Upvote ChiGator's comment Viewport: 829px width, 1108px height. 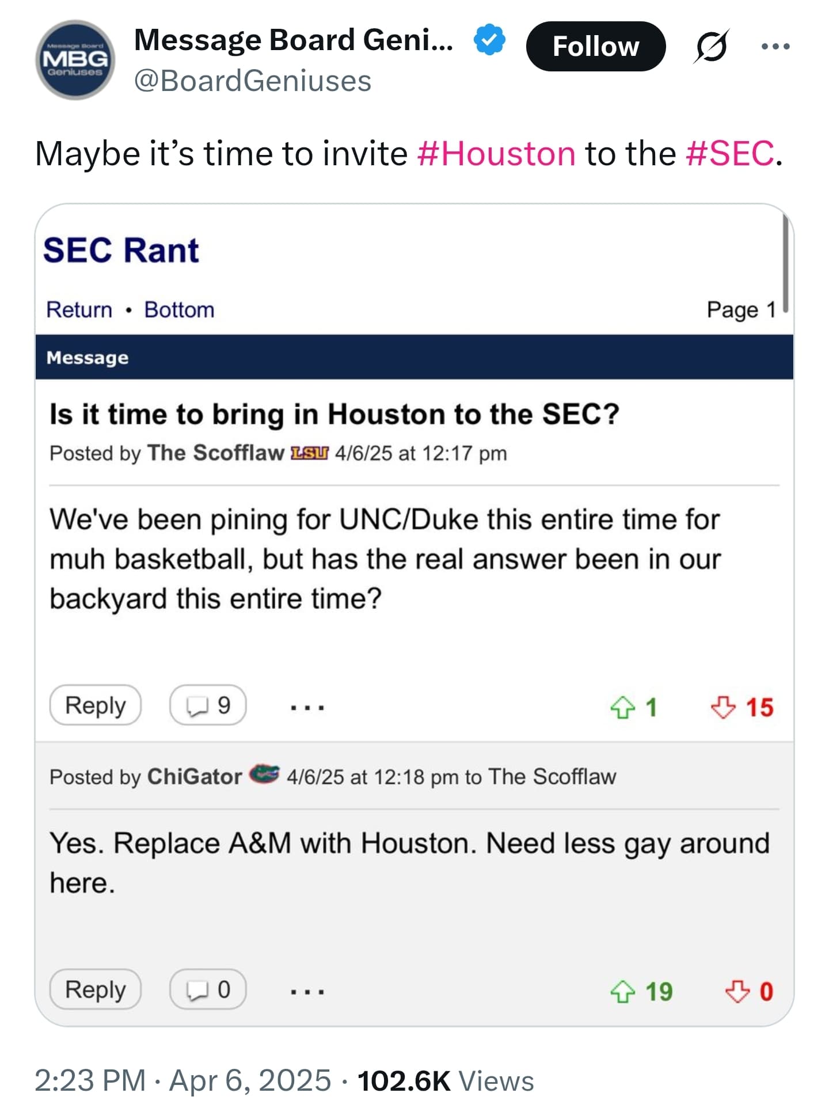pos(623,991)
